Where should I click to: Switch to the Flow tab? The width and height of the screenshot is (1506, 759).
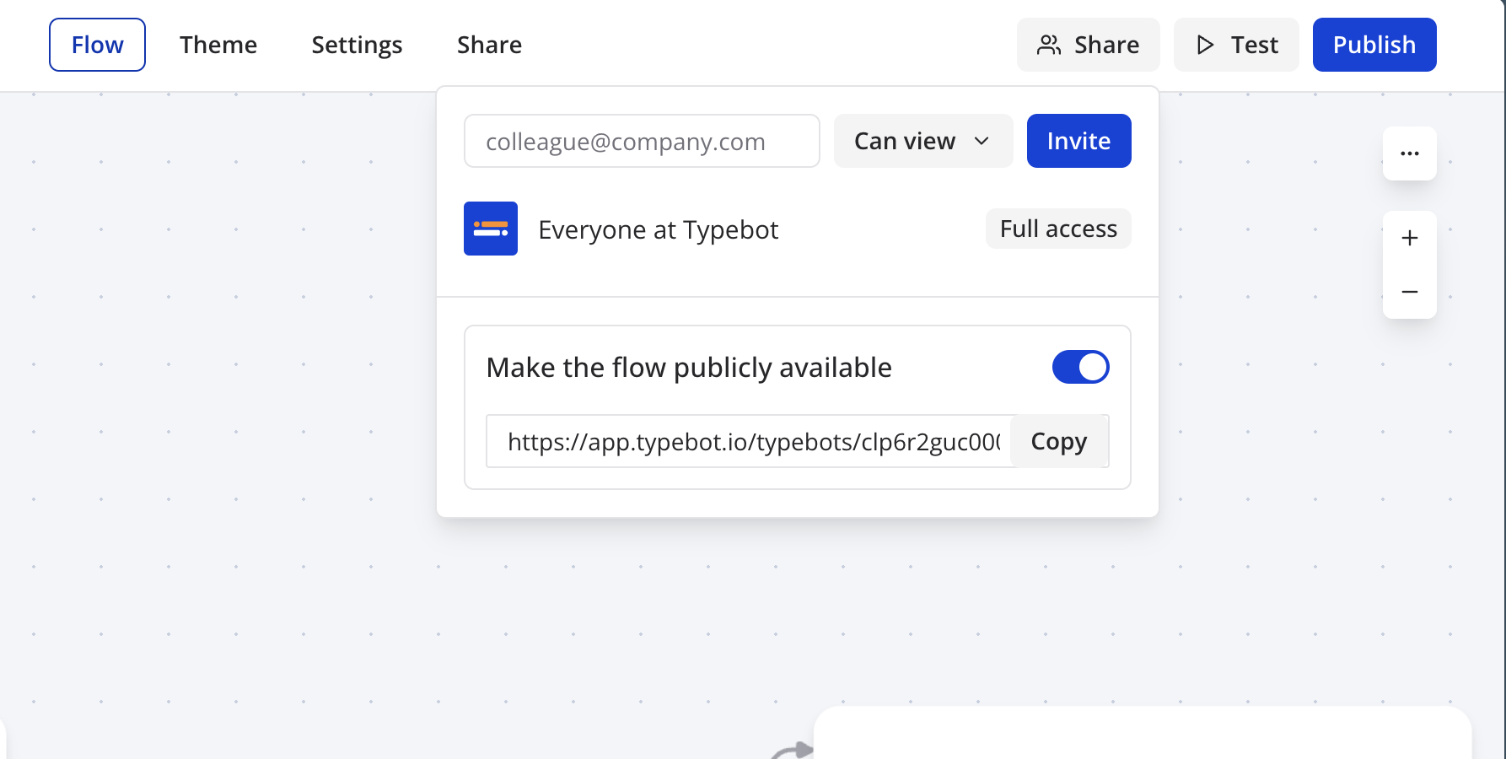(97, 45)
